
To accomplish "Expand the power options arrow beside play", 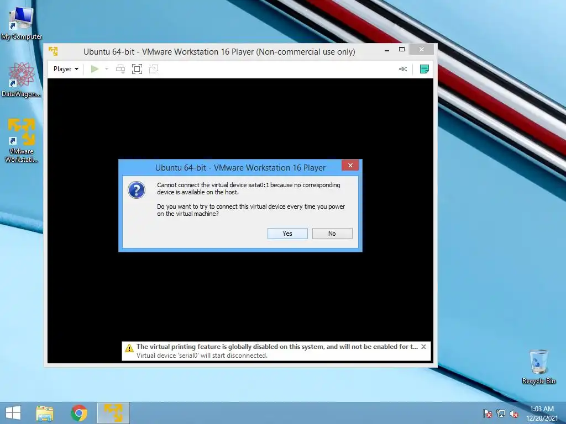I will click(107, 69).
